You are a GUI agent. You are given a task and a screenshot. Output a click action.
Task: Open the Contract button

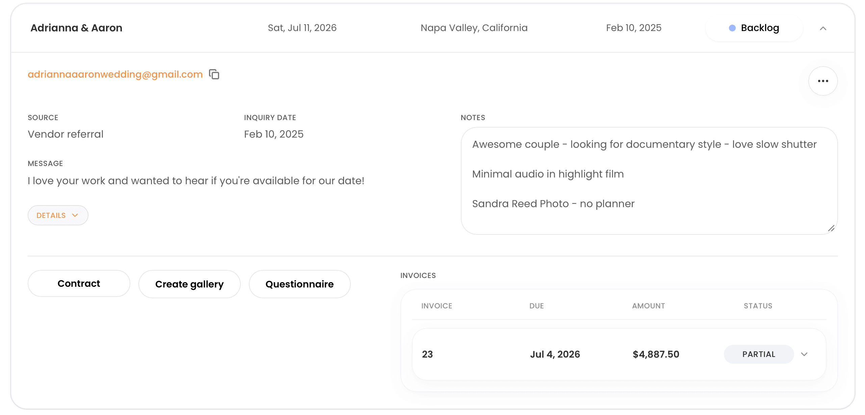coord(79,283)
